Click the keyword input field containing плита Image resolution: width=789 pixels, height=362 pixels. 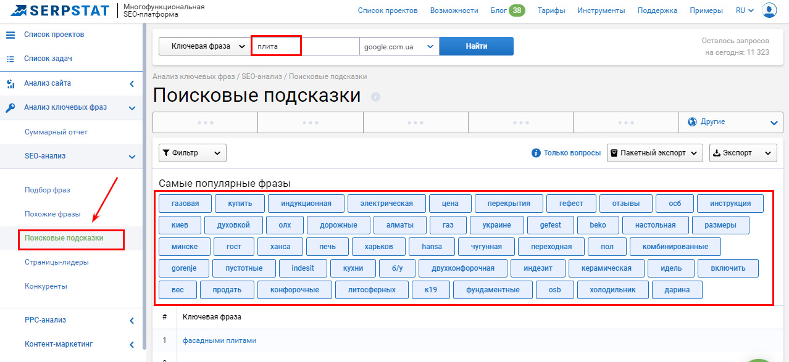[305, 46]
